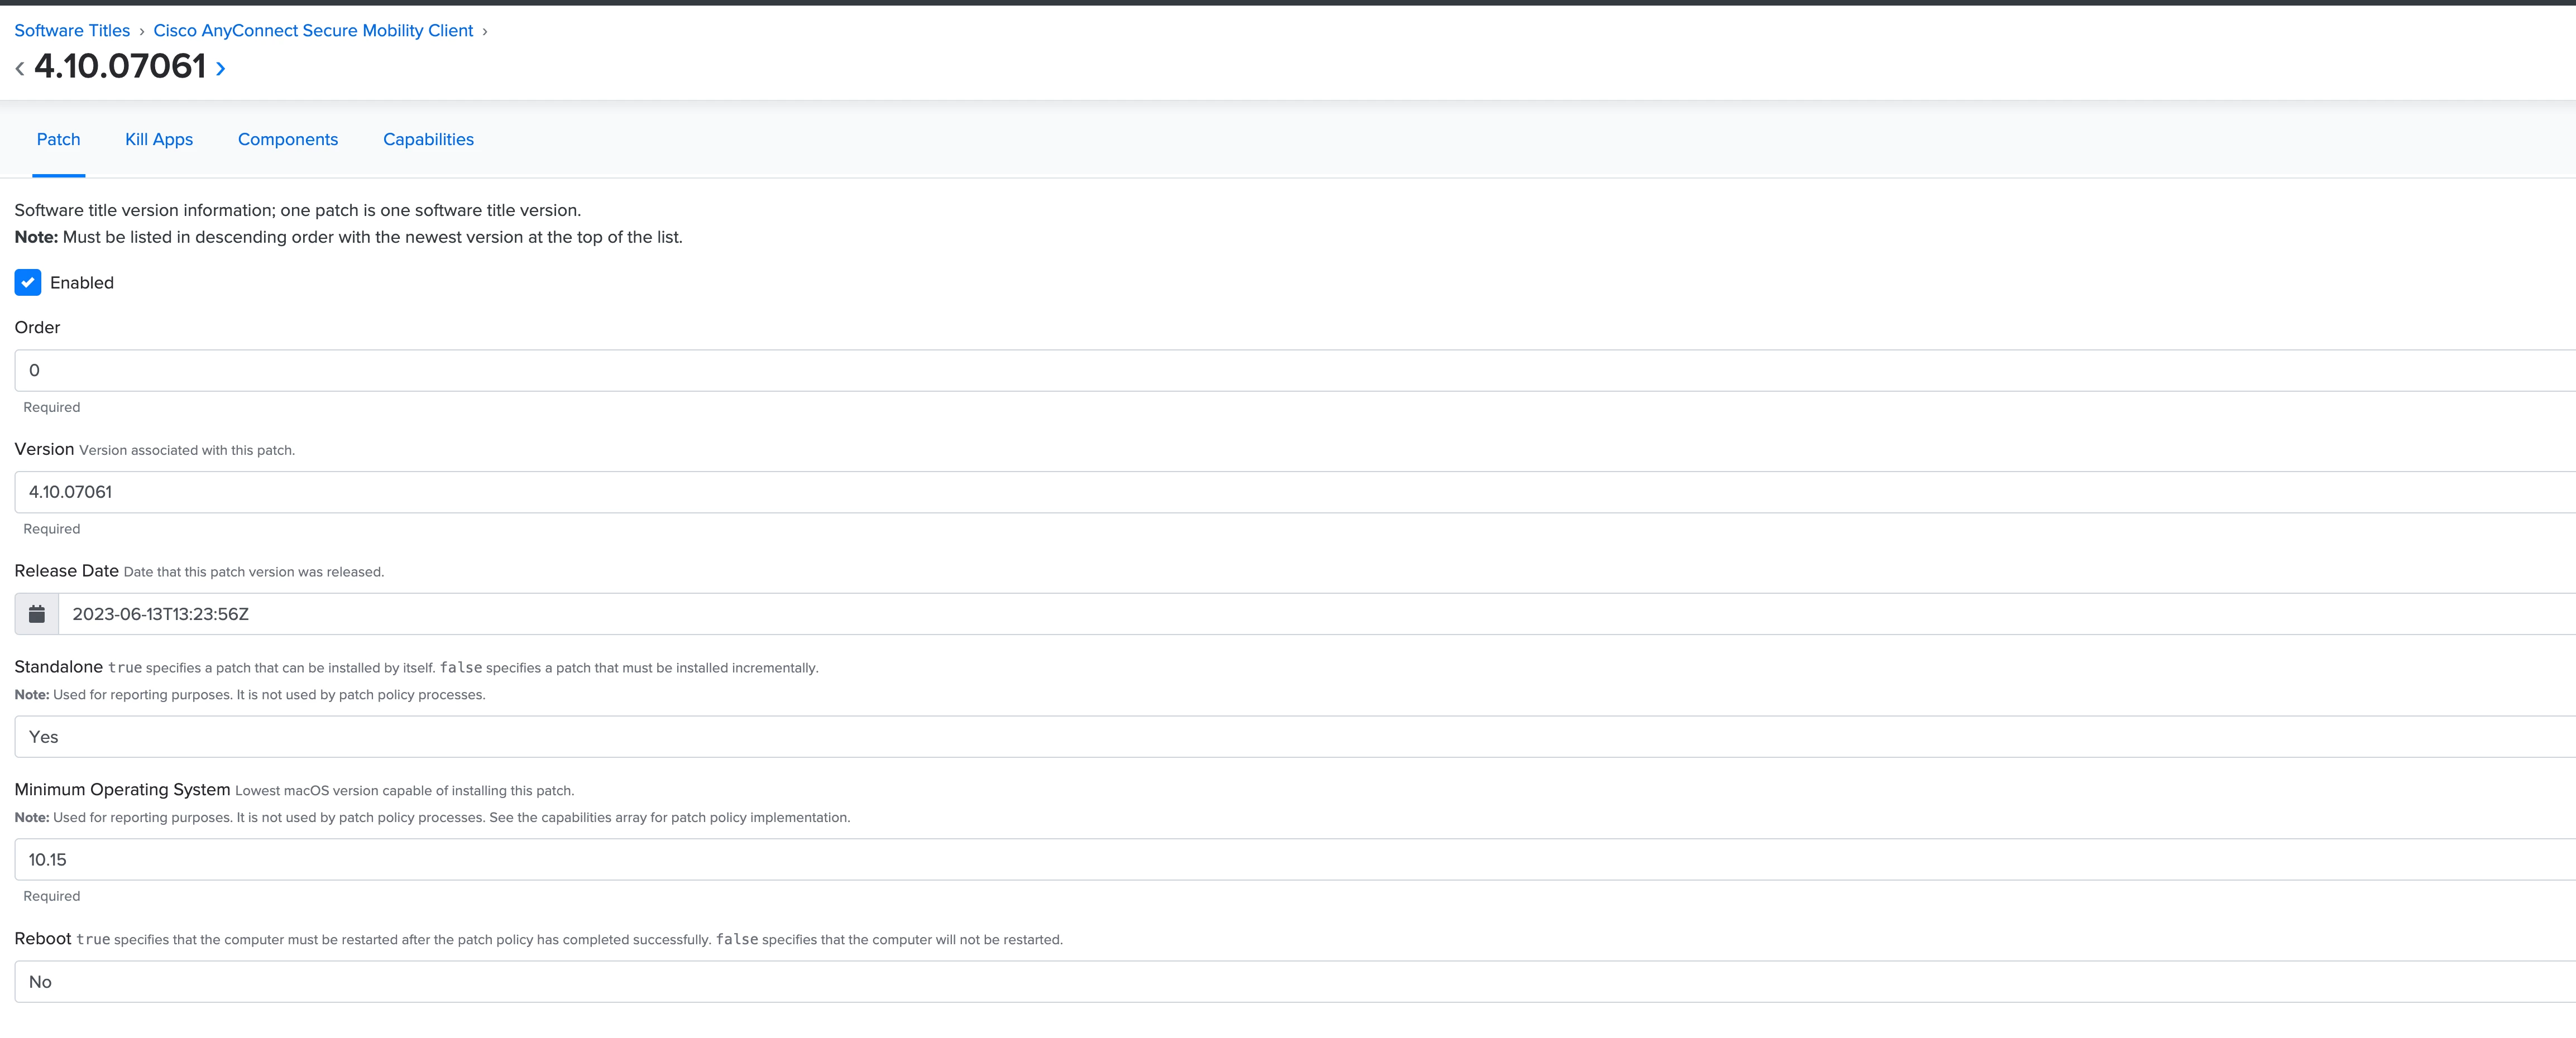Open the Release Date calendar picker
The width and height of the screenshot is (2576, 1038).
pos(37,614)
